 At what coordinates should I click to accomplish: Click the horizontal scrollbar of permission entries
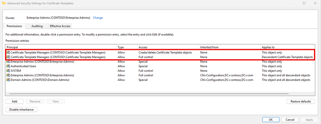point(149,94)
